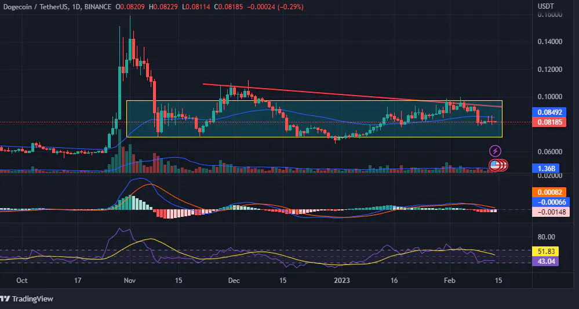The height and width of the screenshot is (309, 579).
Task: Open the US flag economic events icon
Action: (x=494, y=165)
